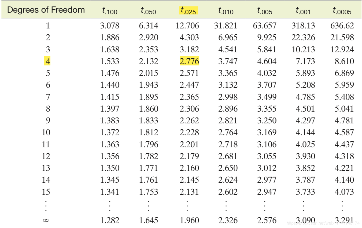Select the value 6.314 in row 1
The image size is (362, 228).
click(x=149, y=26)
